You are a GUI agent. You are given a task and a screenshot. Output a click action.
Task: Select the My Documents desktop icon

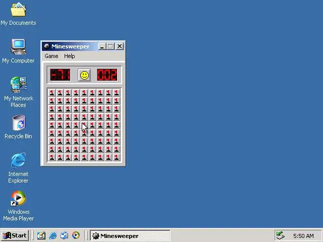click(x=18, y=14)
